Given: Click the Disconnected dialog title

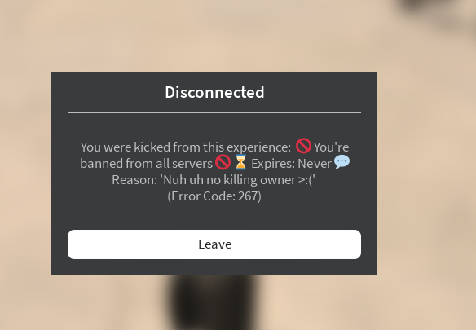Looking at the screenshot, I should (214, 92).
